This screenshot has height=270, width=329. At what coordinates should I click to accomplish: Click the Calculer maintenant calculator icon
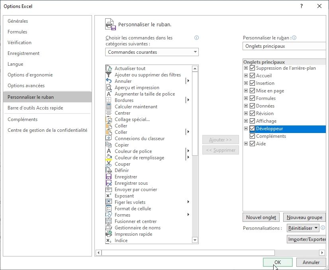pos(109,107)
